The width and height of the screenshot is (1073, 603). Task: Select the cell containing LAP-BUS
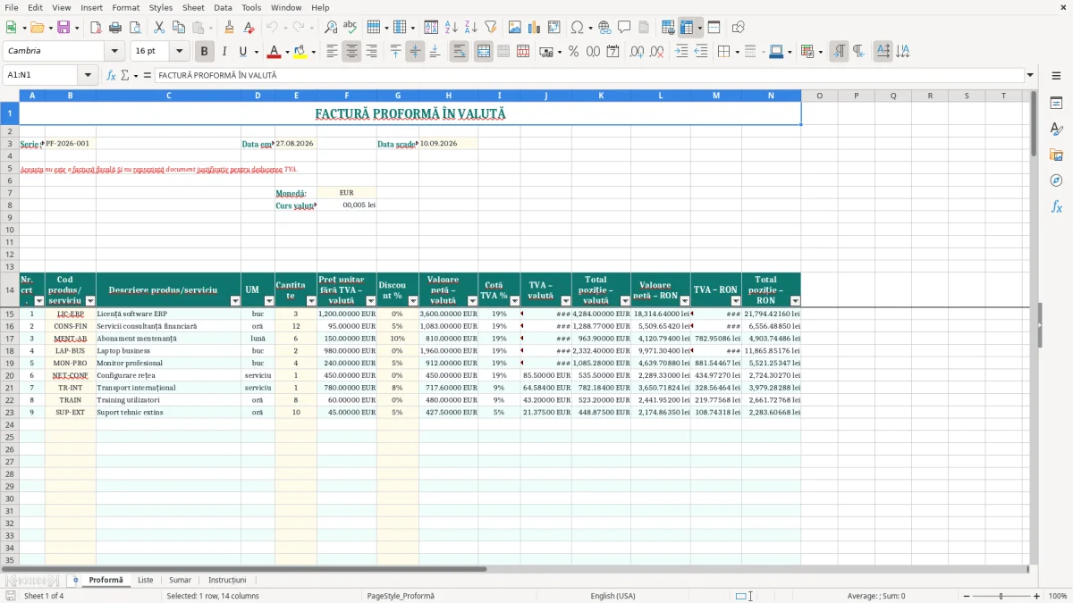(70, 351)
